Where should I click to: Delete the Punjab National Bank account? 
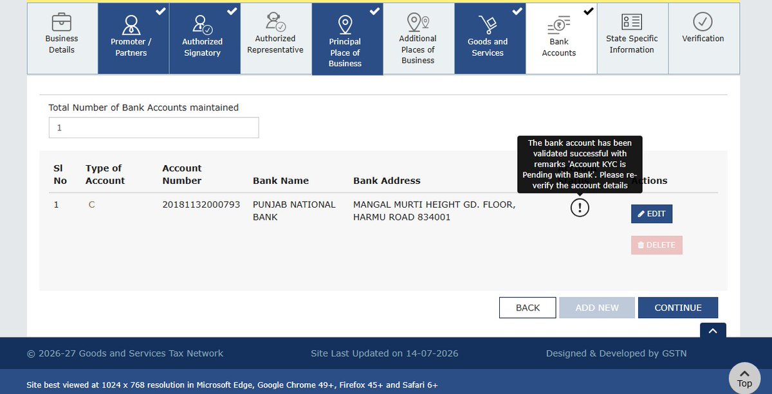[657, 245]
